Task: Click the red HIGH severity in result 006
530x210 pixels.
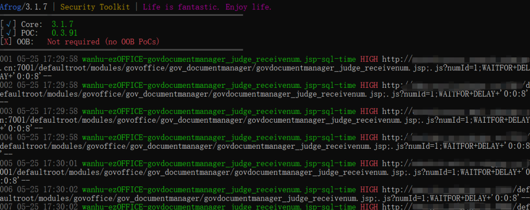Action: click(x=369, y=189)
